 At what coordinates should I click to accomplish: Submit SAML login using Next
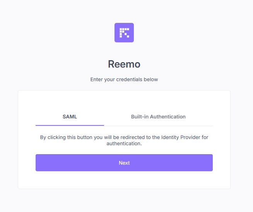[124, 163]
